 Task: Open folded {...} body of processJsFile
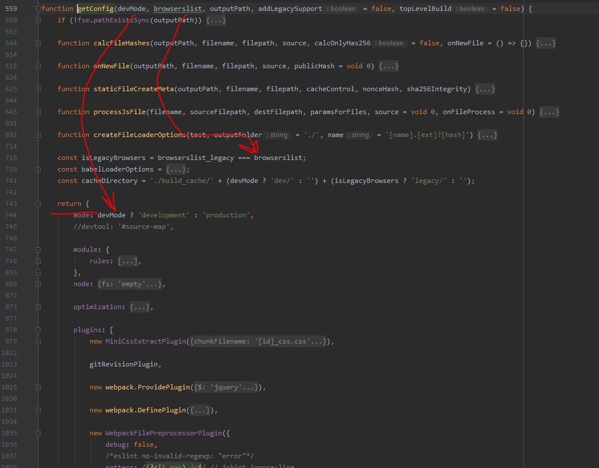[549, 112]
